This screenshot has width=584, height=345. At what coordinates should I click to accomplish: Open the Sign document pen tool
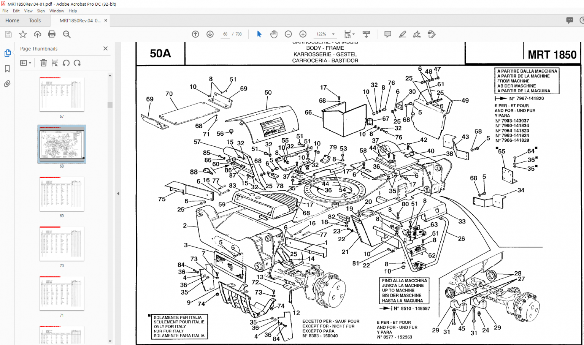coord(417,34)
